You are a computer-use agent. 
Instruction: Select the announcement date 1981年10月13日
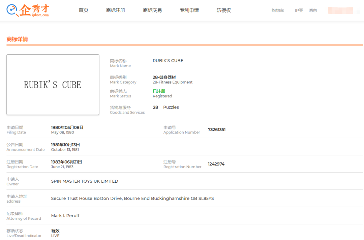(65, 145)
